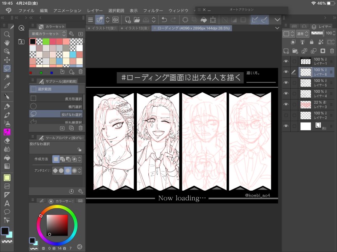This screenshot has width=337, height=252.
Task: Select strong anti-aliasing option
Action: [75, 171]
